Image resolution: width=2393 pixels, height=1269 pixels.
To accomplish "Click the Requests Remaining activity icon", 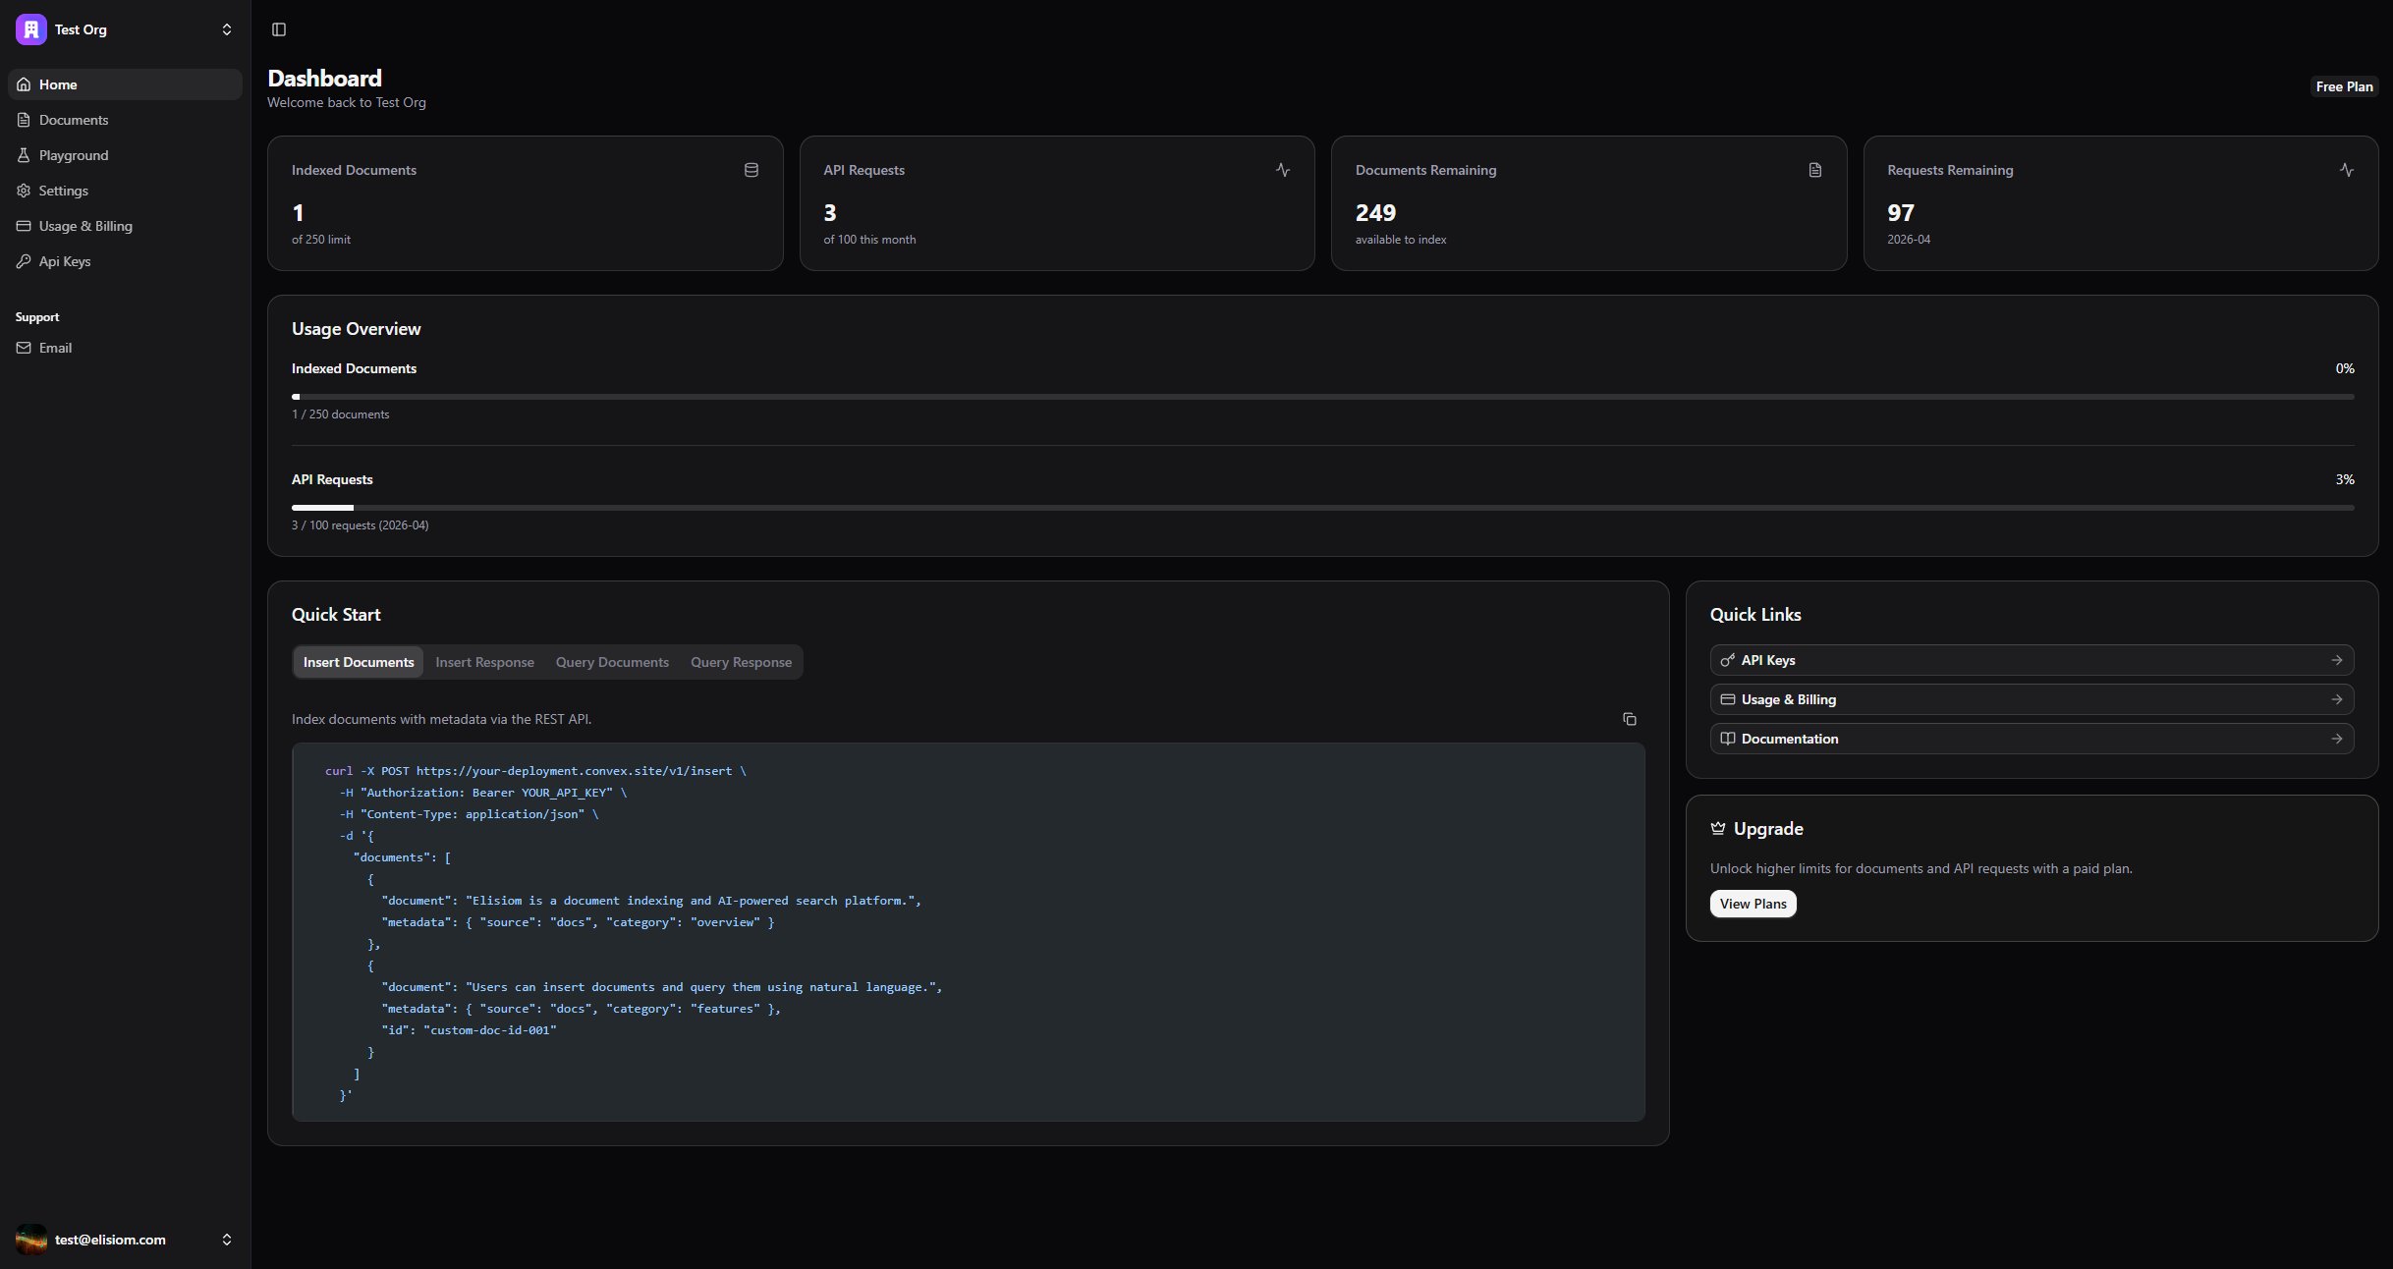I will coord(2347,170).
